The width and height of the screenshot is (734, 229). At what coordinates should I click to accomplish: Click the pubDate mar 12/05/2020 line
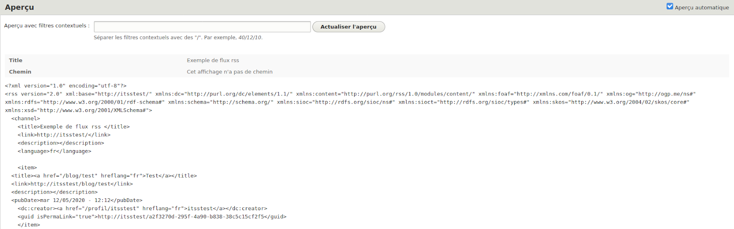pos(77,200)
